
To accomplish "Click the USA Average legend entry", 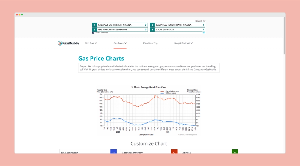I will point(168,93).
